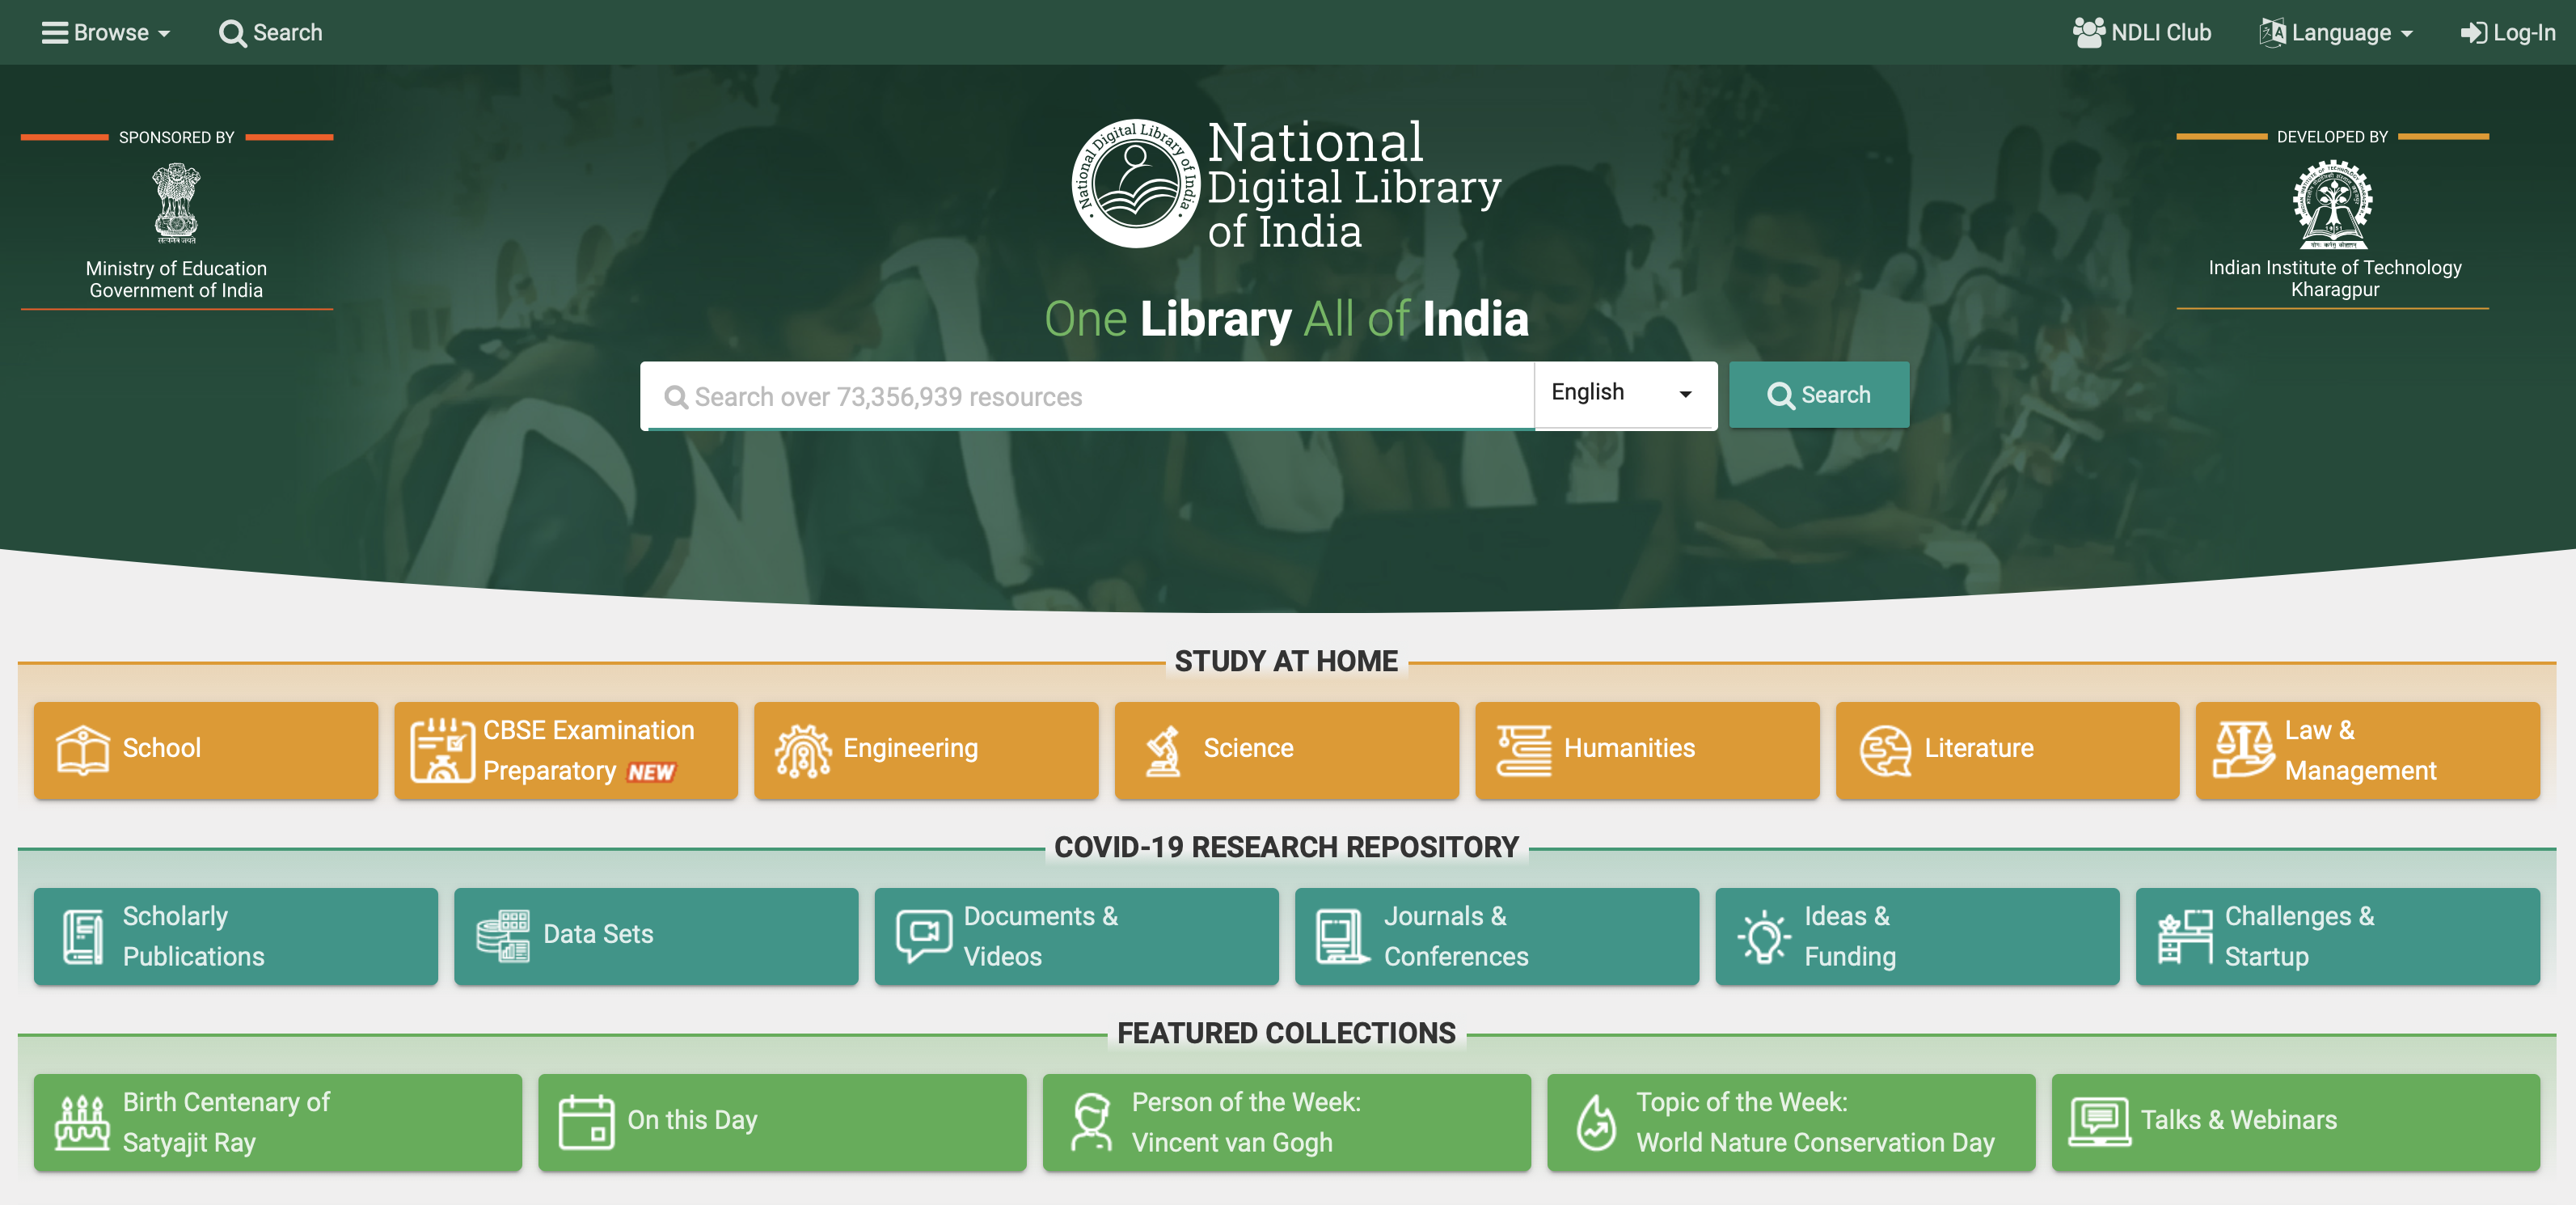Open Talks & Webinars collection
This screenshot has width=2576, height=1205.
2296,1122
